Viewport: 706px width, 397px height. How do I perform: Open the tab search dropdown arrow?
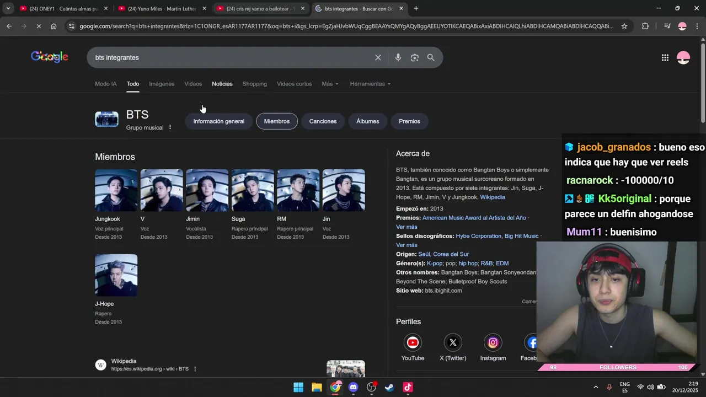click(x=8, y=8)
